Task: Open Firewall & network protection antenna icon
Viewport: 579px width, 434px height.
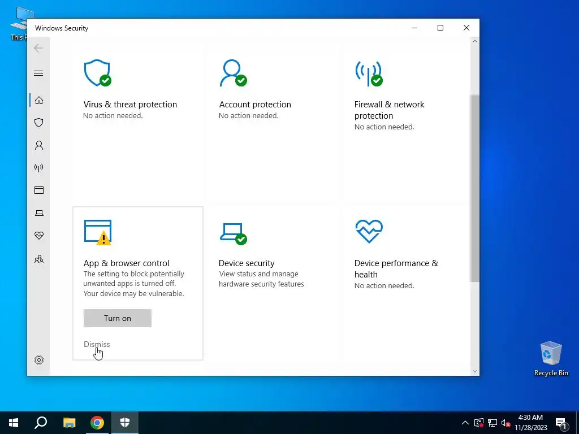Action: [369, 73]
